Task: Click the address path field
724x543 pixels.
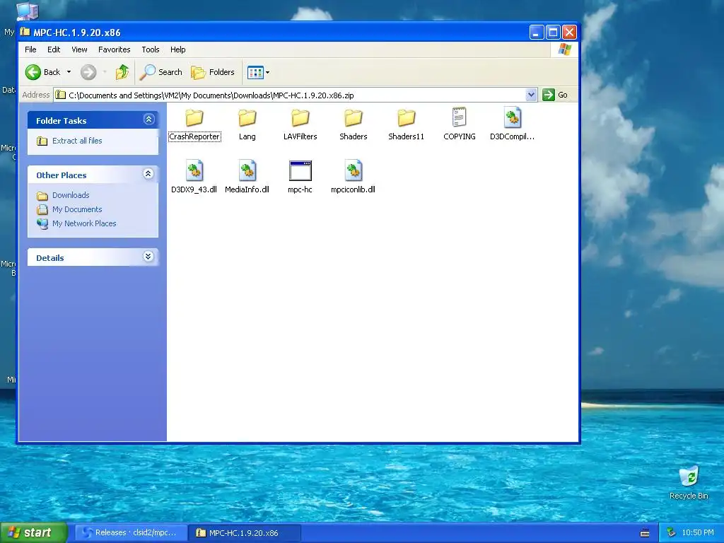Action: click(x=296, y=95)
